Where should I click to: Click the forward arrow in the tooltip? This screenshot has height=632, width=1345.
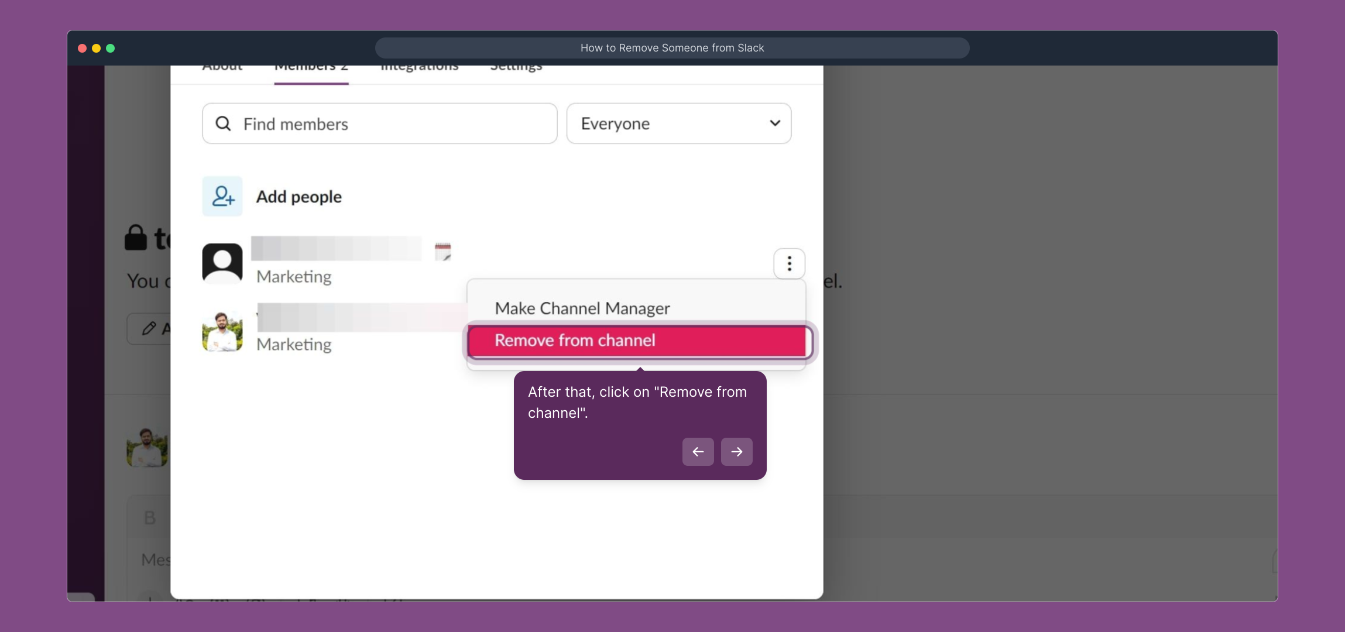pyautogui.click(x=736, y=451)
